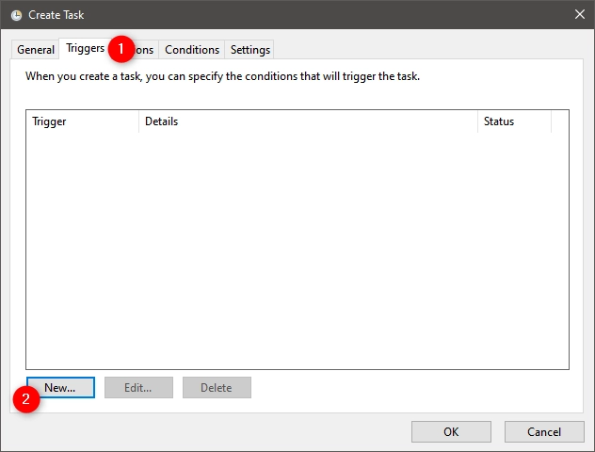Viewport: 595px width, 452px height.
Task: Click the New... trigger button
Action: [x=60, y=387]
